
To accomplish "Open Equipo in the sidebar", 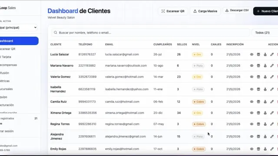I will [x=19, y=97].
